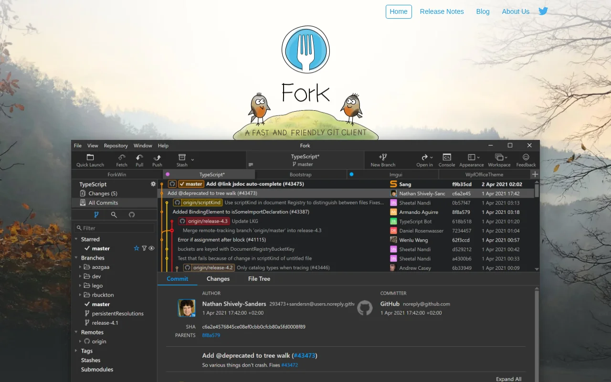Screen dimensions: 611x382
Task: Switch to the WpfOfficeTheme repository tab
Action: pyautogui.click(x=484, y=174)
